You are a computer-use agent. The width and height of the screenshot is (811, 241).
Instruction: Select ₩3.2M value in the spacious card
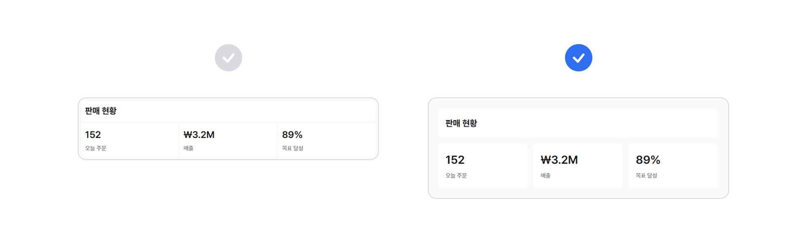point(559,160)
